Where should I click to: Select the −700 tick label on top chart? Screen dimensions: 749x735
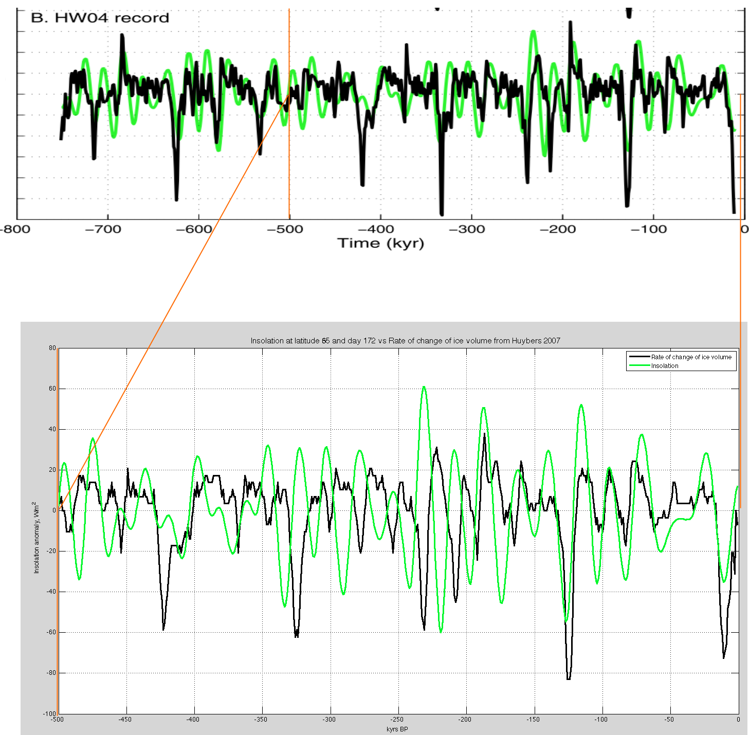click(104, 229)
